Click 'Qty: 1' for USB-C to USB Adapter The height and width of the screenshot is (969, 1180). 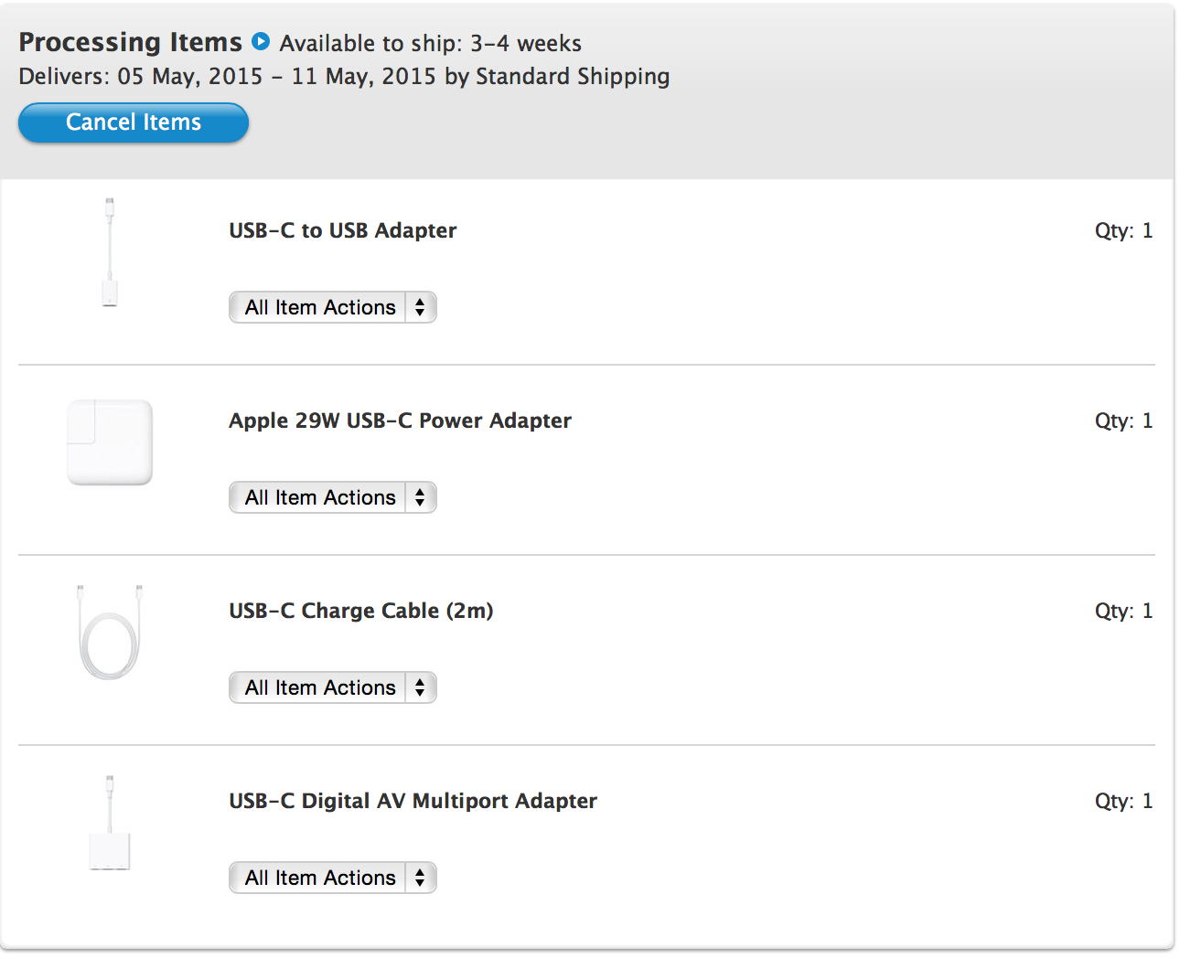click(x=1124, y=230)
